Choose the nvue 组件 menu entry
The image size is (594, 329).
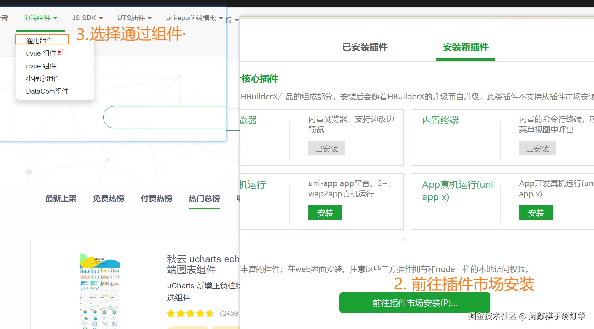pyautogui.click(x=41, y=66)
